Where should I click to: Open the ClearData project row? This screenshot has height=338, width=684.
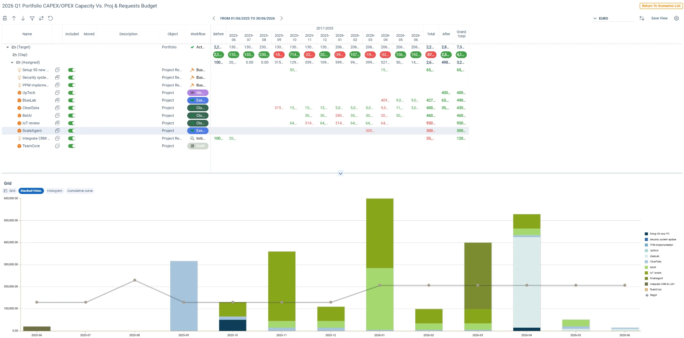coord(235,108)
